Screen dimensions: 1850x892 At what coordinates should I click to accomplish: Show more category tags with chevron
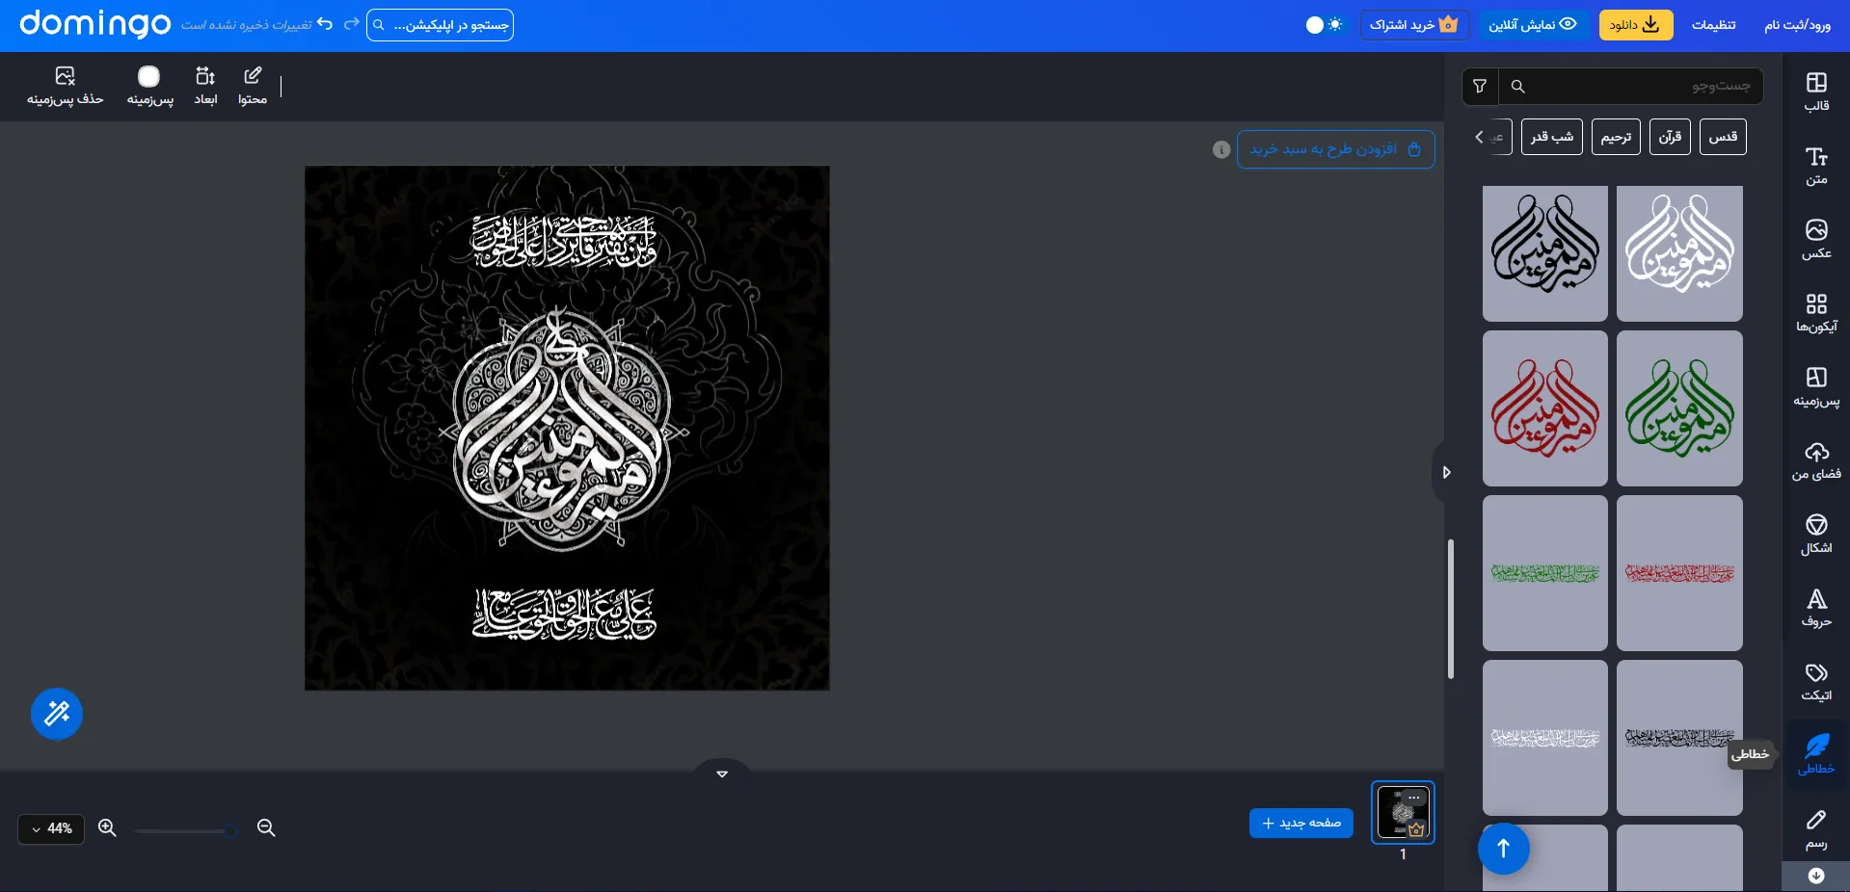click(1479, 137)
